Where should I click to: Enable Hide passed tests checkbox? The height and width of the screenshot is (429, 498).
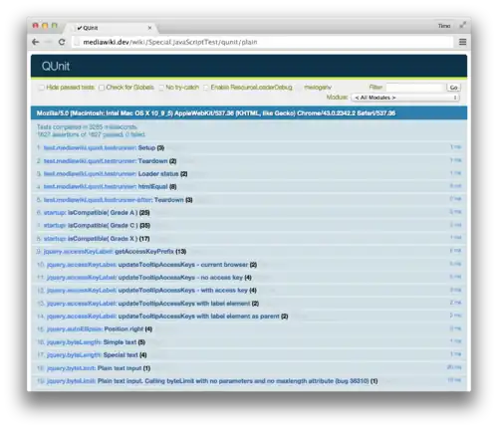click(42, 88)
